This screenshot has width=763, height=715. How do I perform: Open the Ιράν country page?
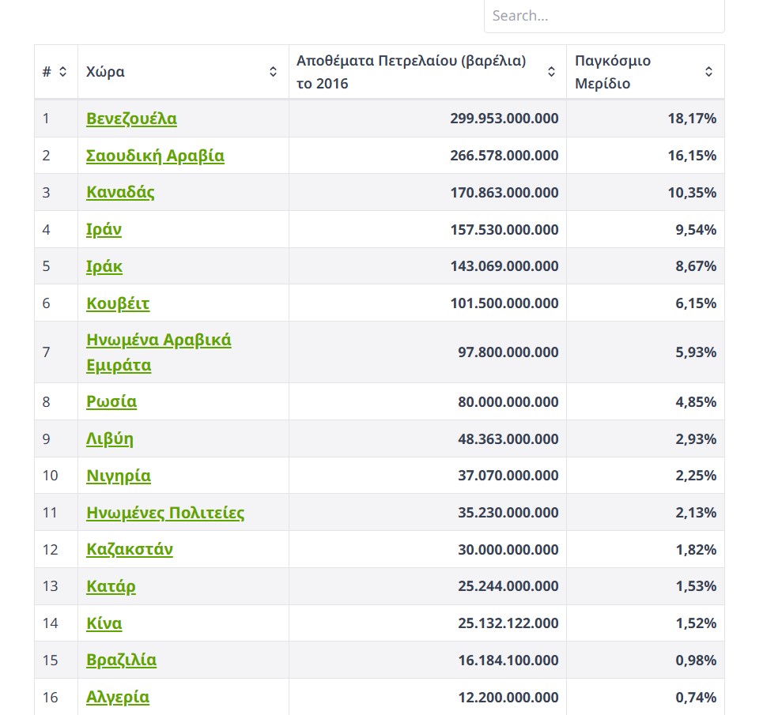coord(104,229)
